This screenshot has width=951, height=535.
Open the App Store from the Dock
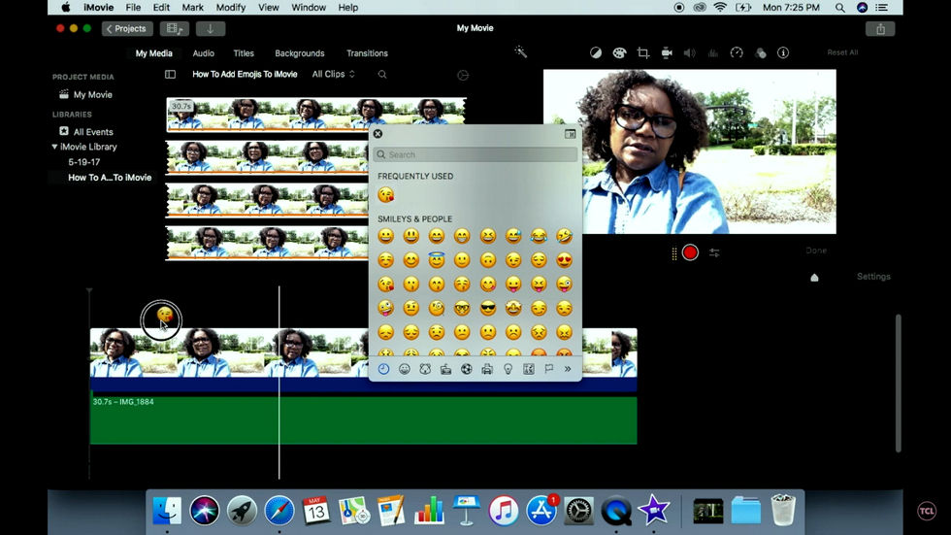coord(541,510)
